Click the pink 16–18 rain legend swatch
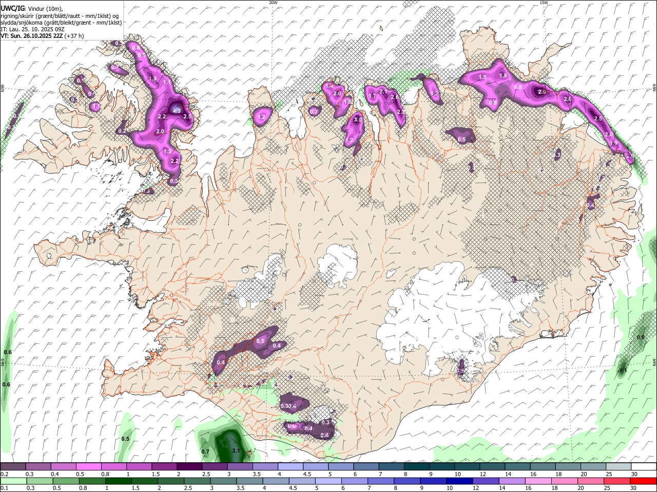 click(538, 481)
